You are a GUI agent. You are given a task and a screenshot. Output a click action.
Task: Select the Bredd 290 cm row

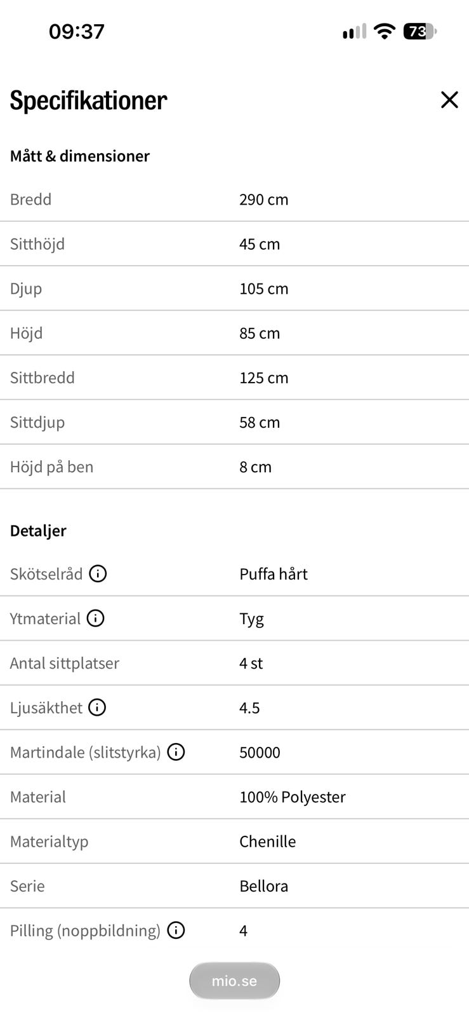click(x=234, y=200)
